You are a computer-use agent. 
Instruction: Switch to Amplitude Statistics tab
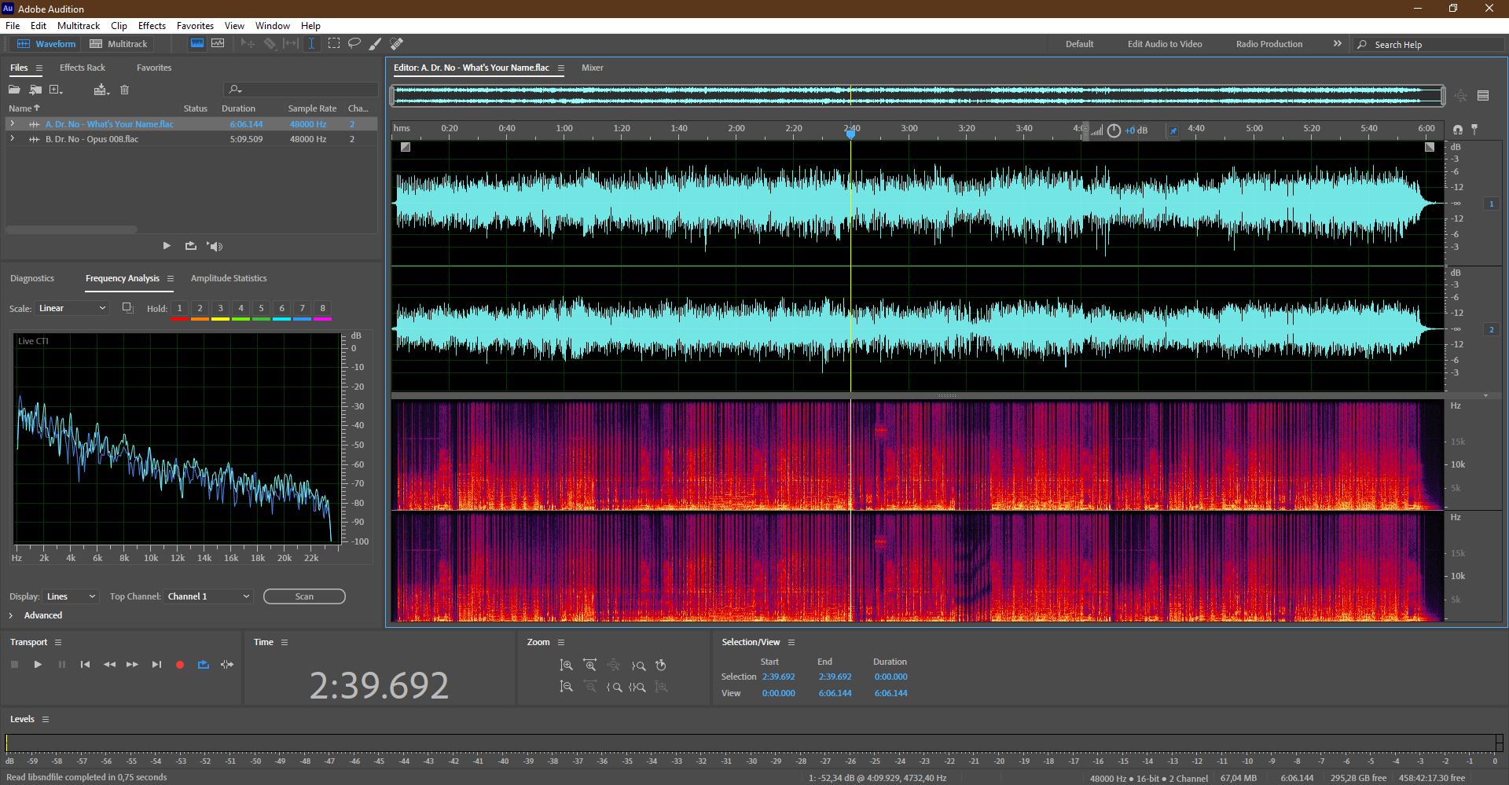click(229, 278)
